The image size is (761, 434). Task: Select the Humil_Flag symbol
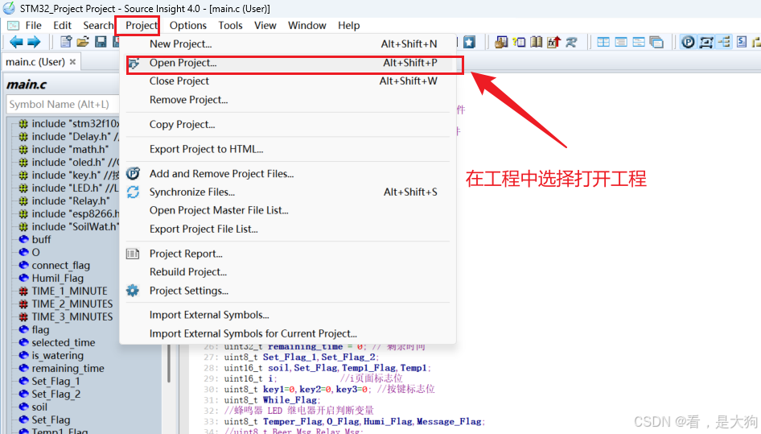51,278
